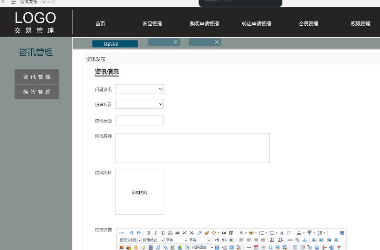Click the justify alignment icon
380x250 pixels.
tap(263, 240)
